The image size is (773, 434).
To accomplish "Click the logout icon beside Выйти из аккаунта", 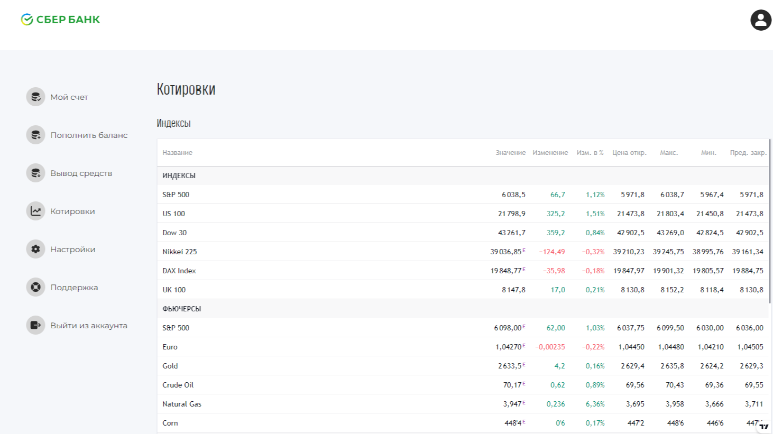I will [35, 325].
